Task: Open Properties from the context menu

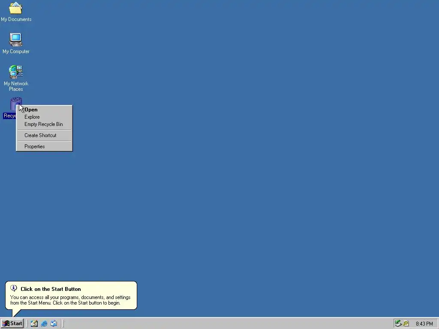Action: coord(44,147)
